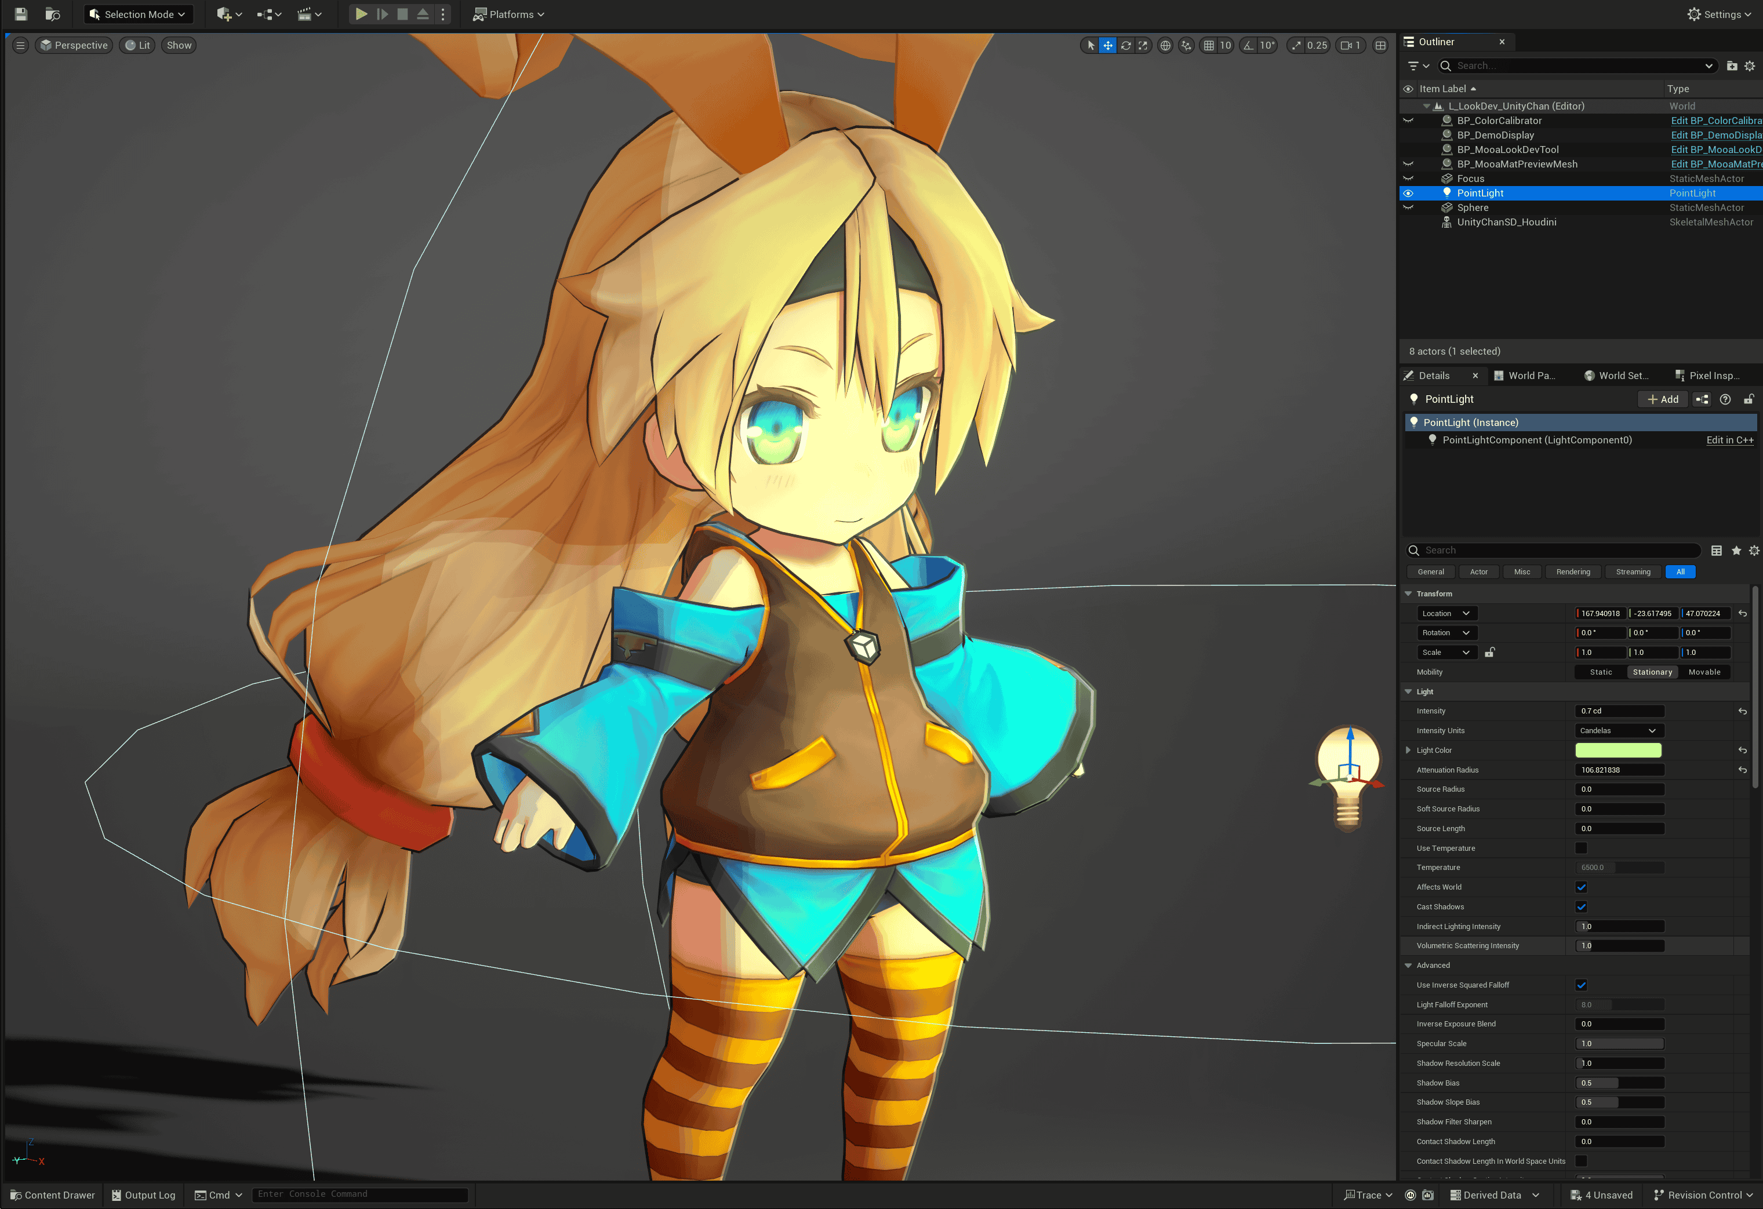Switch to the World Partition tab
This screenshot has width=1763, height=1209.
[1525, 376]
